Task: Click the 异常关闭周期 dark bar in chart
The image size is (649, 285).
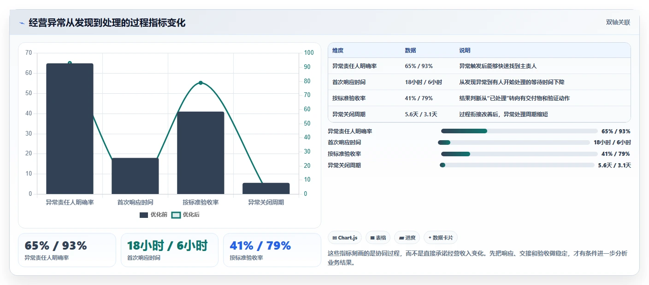Action: coord(266,188)
